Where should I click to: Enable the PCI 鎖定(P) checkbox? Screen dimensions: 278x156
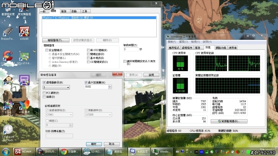44,93
